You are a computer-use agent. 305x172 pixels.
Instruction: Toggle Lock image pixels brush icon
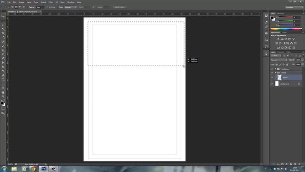280,64
